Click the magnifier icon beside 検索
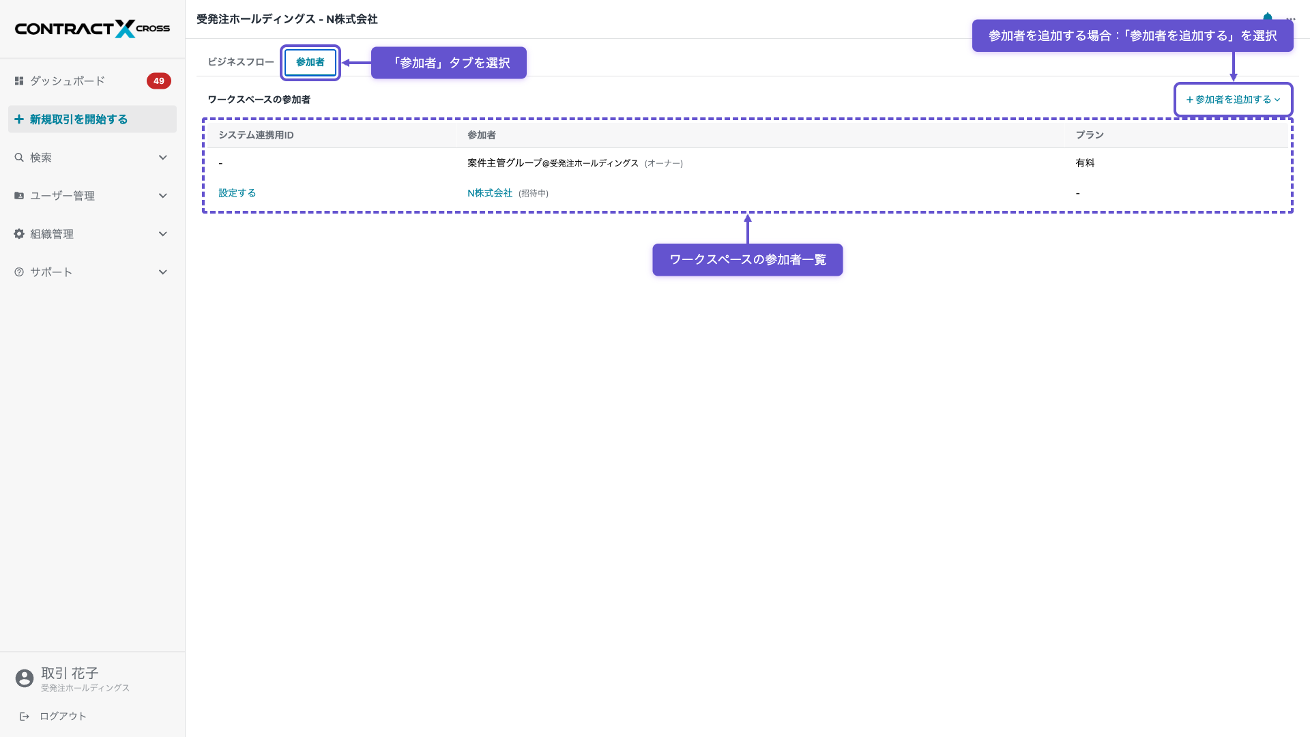 pyautogui.click(x=19, y=158)
